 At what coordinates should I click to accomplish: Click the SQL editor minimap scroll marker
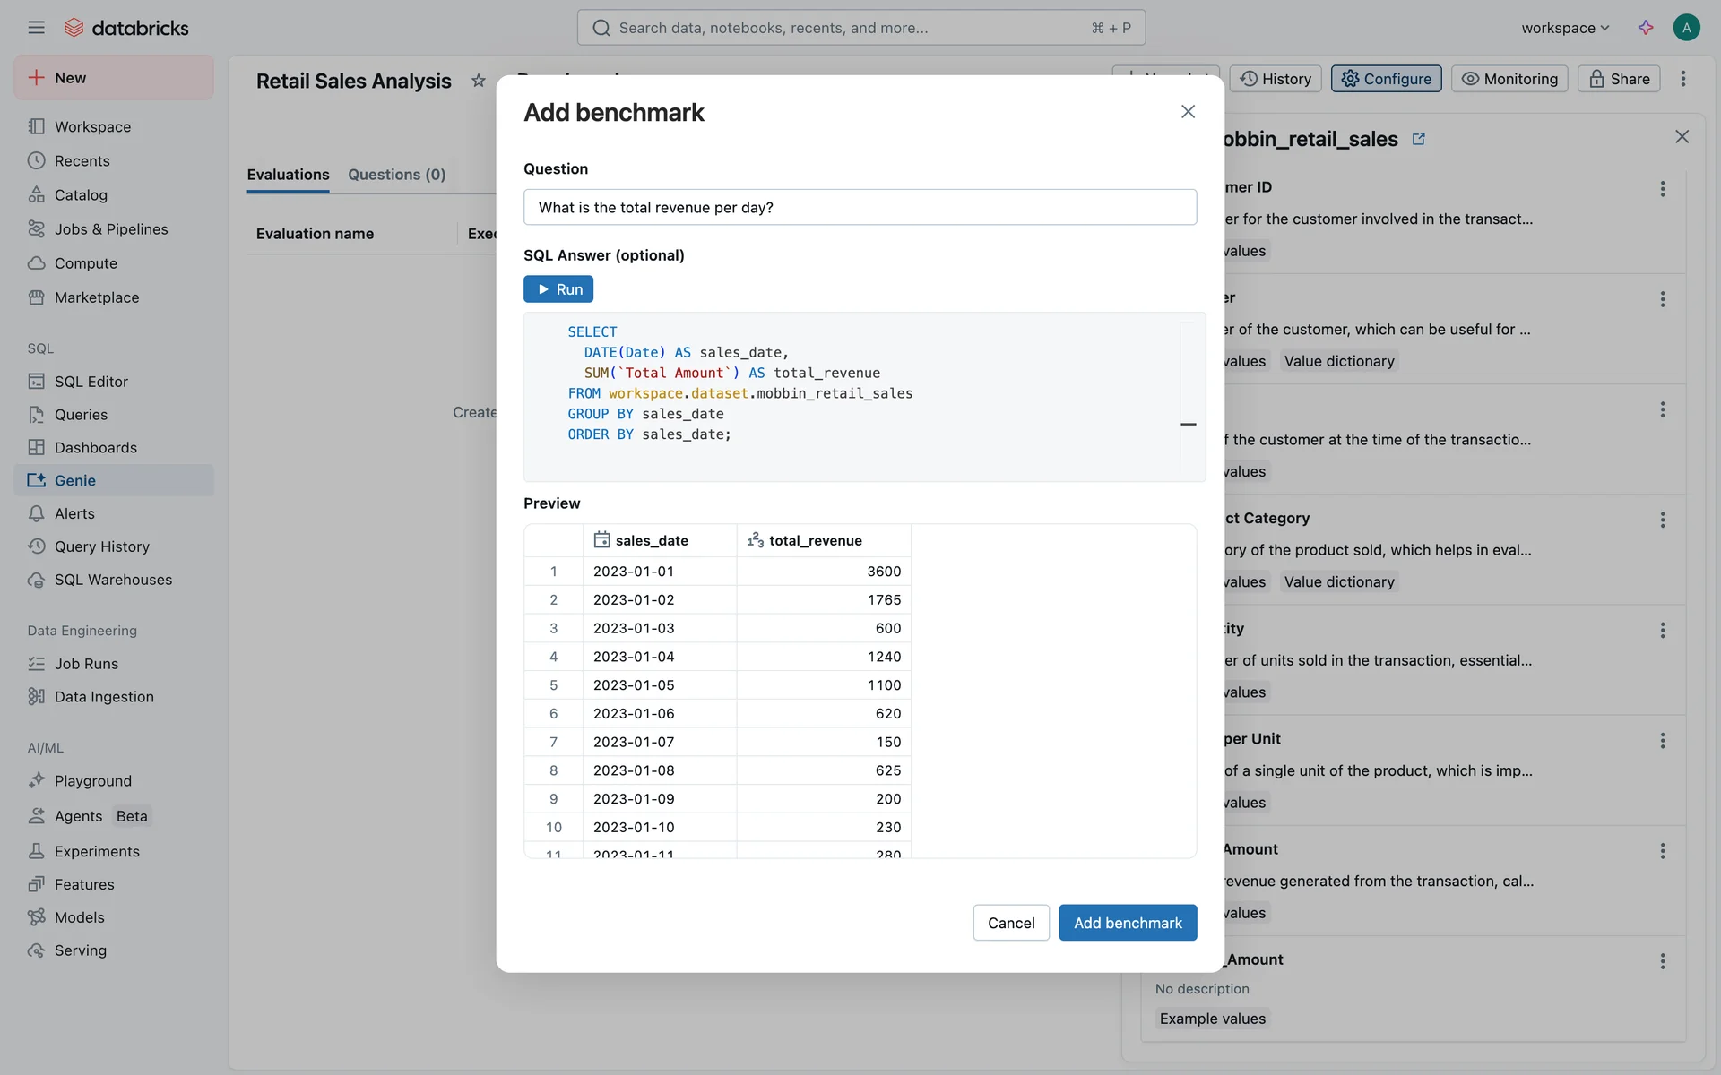(1189, 424)
